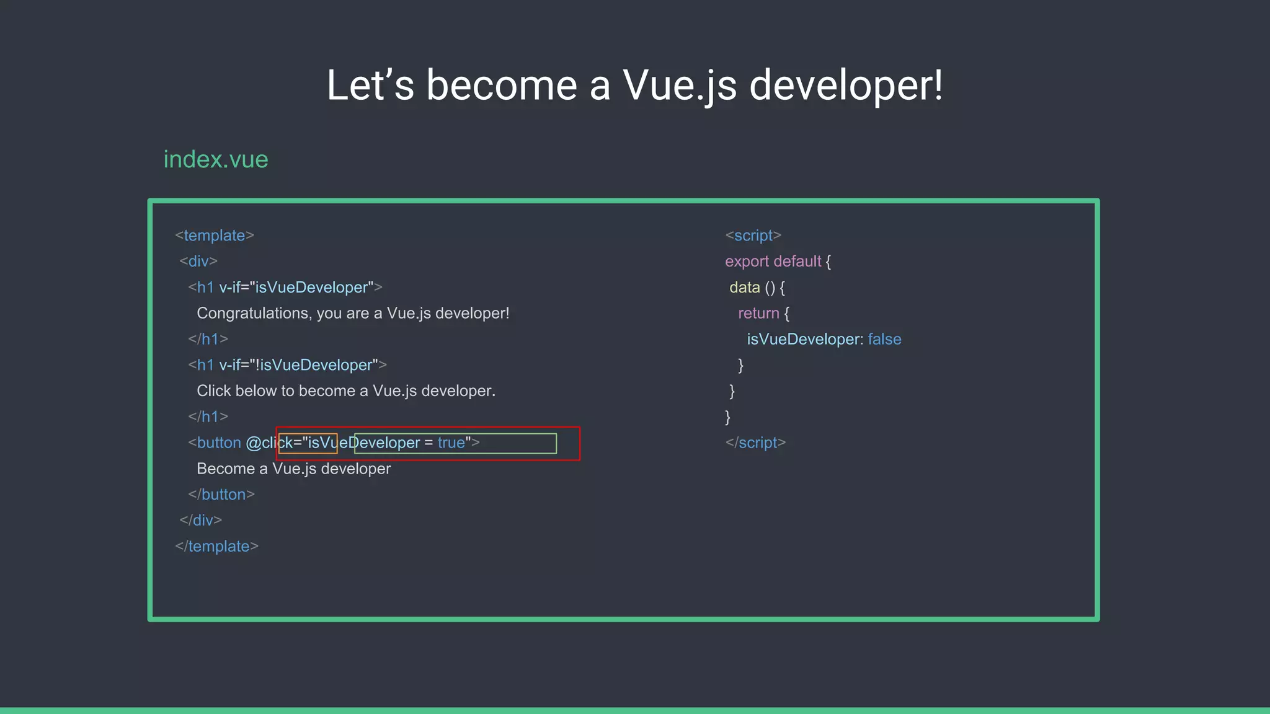Click the slide title 'Let's become a Vue.js developer!'
1270x714 pixels.
(x=635, y=86)
